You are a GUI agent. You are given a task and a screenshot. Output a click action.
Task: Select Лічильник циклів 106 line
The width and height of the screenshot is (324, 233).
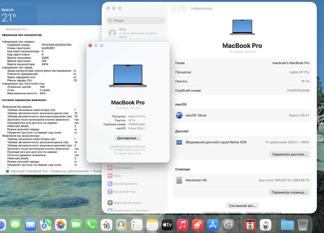26,87
